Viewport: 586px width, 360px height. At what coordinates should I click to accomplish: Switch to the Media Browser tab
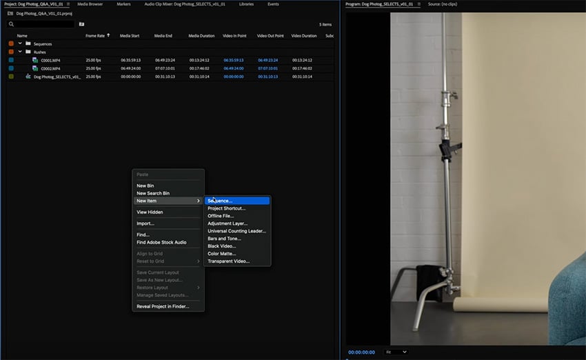point(90,4)
